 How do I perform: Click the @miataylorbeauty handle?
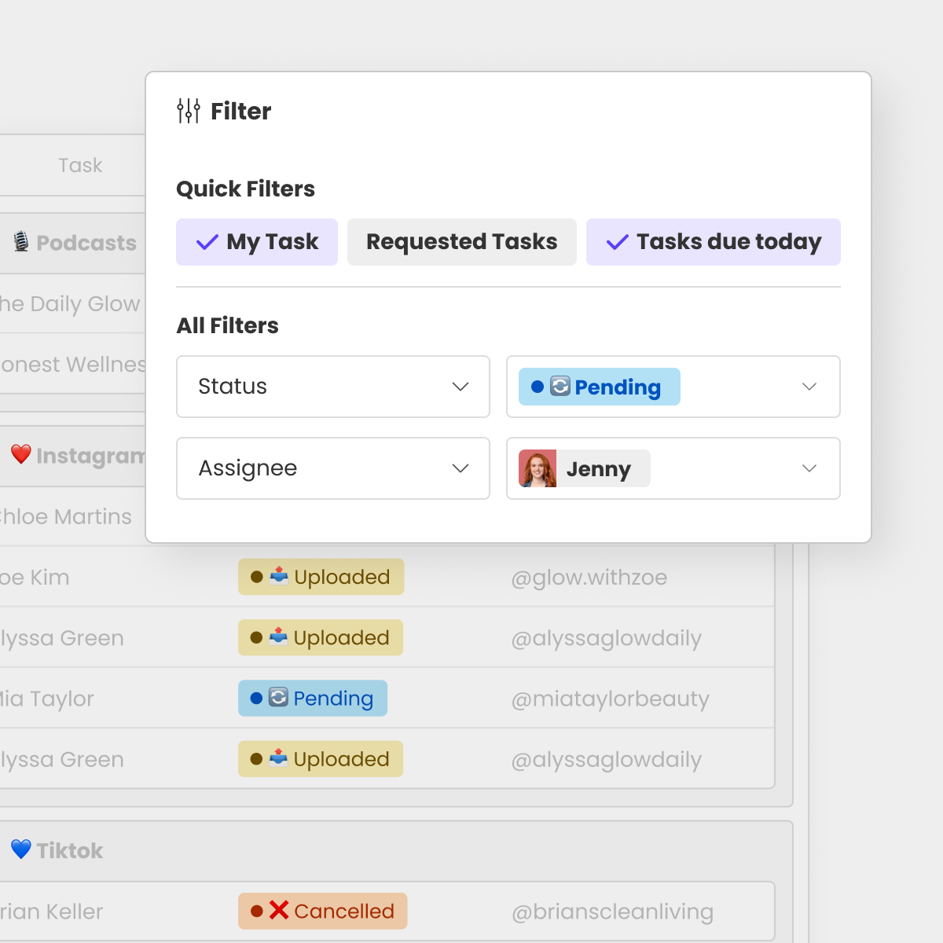[x=611, y=699]
